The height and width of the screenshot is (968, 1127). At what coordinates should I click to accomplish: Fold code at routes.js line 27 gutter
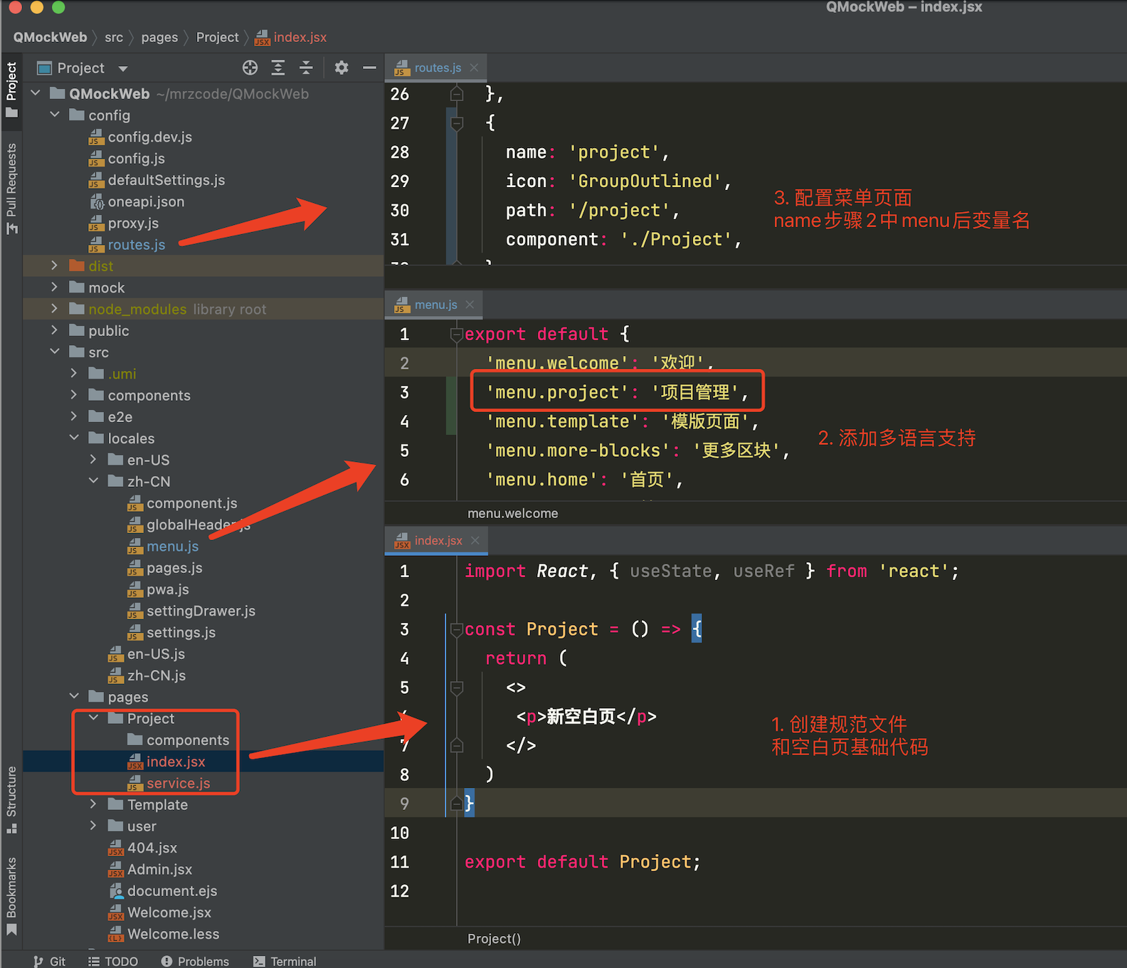(457, 123)
